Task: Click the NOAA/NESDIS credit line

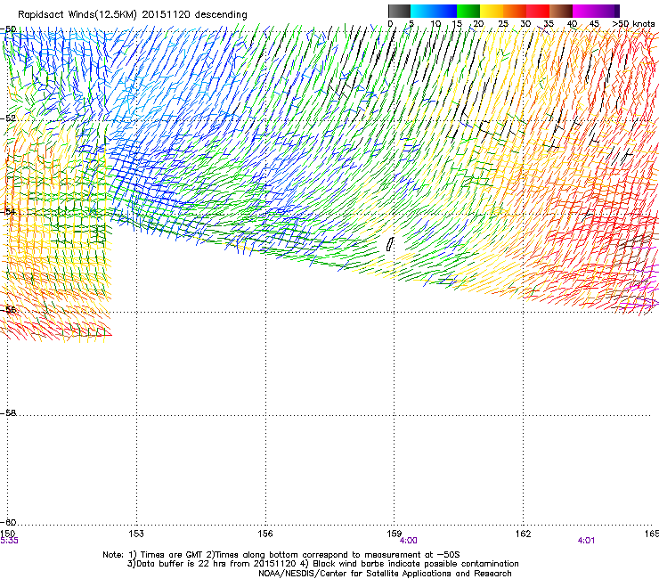Action: pos(385,574)
